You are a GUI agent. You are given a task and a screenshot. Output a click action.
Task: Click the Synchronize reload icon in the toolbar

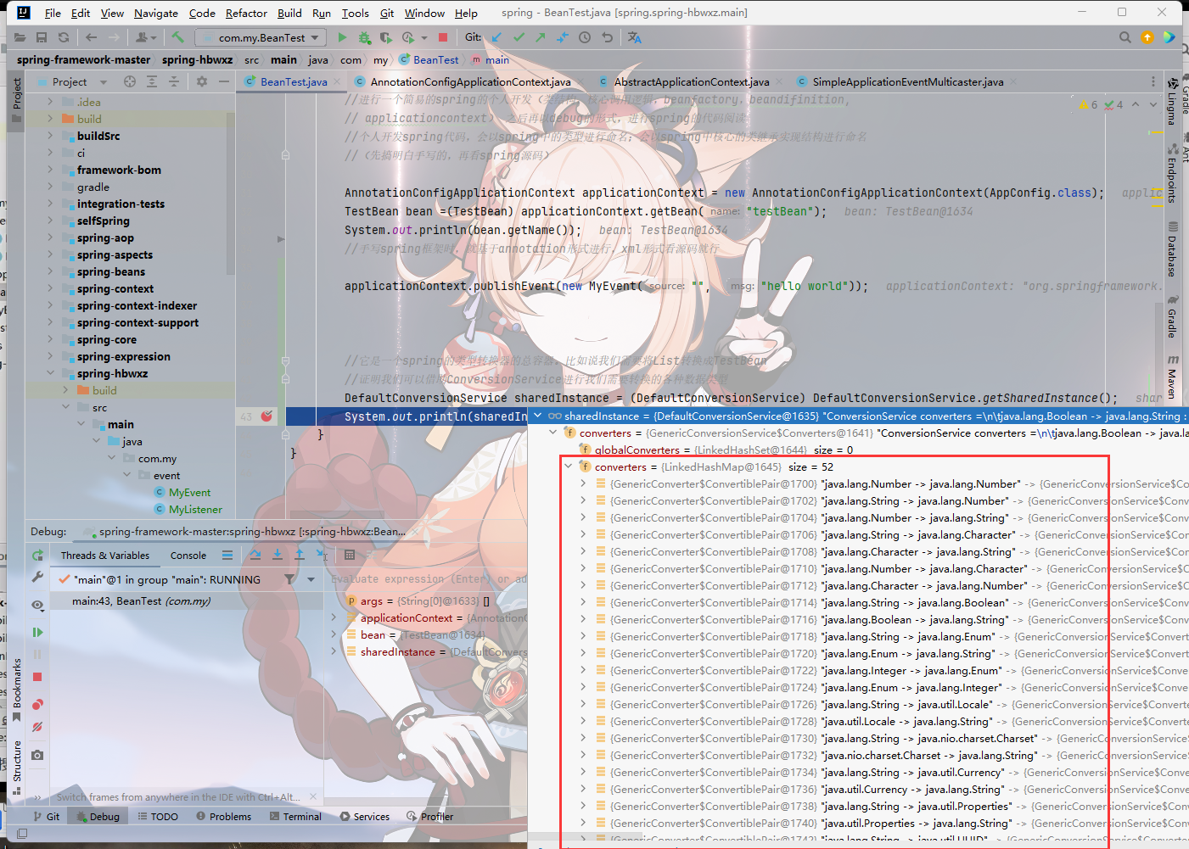64,37
